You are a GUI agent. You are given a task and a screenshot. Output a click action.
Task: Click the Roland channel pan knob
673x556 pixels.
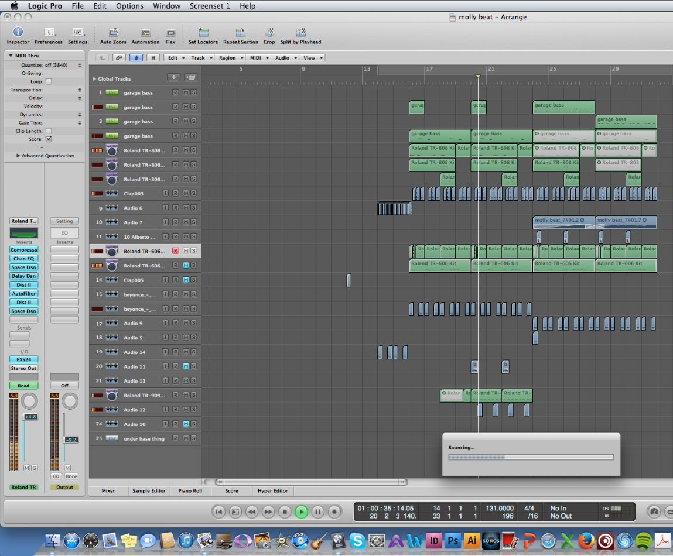tap(29, 401)
